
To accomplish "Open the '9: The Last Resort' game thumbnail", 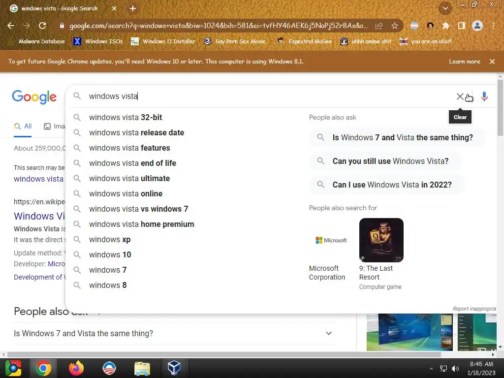I will [381, 240].
